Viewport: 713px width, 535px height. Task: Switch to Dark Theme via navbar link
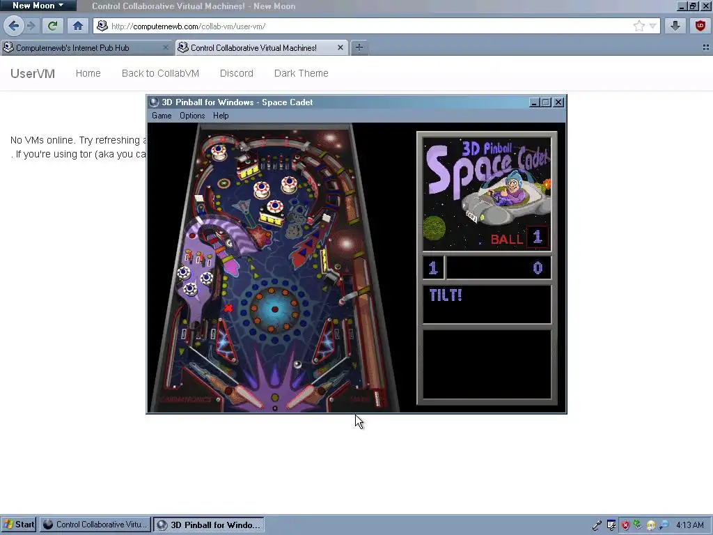[301, 73]
